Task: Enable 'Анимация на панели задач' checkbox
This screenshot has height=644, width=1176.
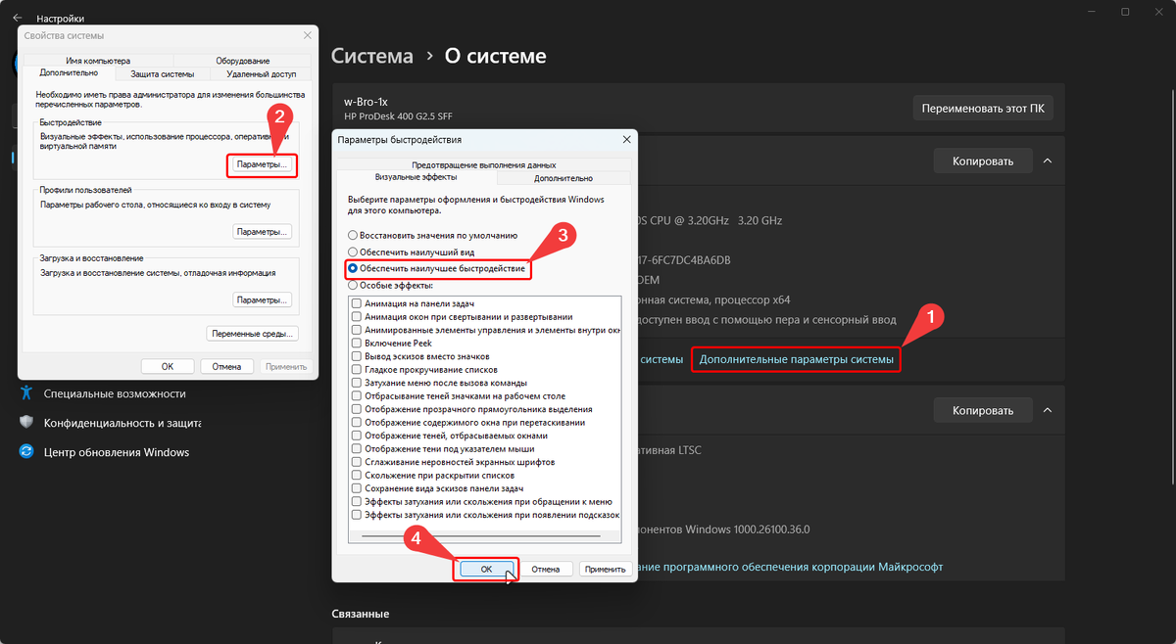Action: pyautogui.click(x=357, y=304)
